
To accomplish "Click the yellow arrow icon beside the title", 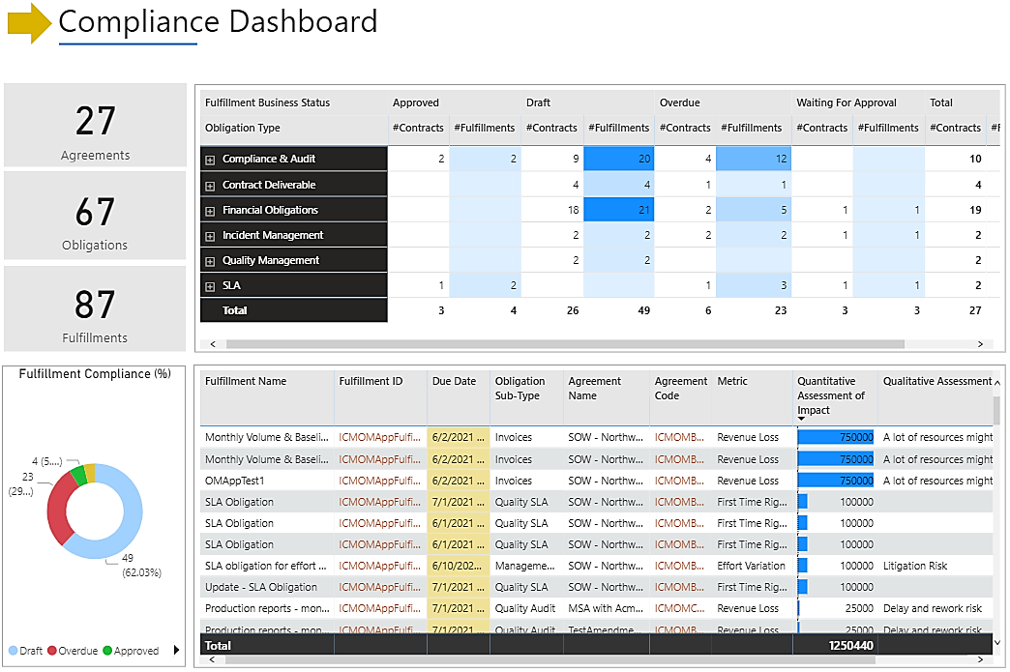I will 28,23.
